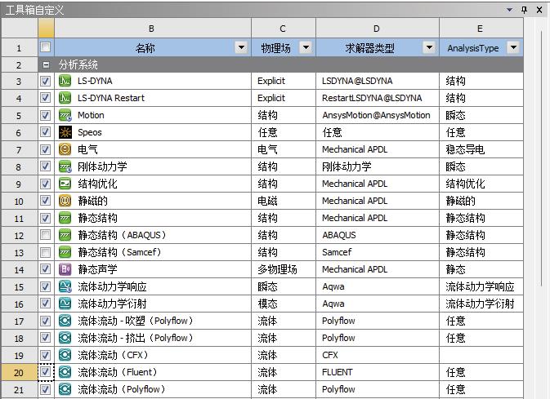Enable the 静态结构 (Samcef) checkbox
Image resolution: width=550 pixels, height=399 pixels.
(x=46, y=252)
